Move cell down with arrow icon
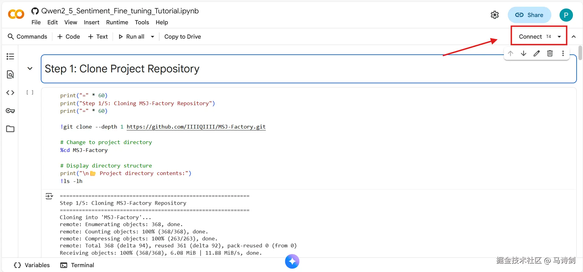The image size is (583, 272). [x=524, y=53]
